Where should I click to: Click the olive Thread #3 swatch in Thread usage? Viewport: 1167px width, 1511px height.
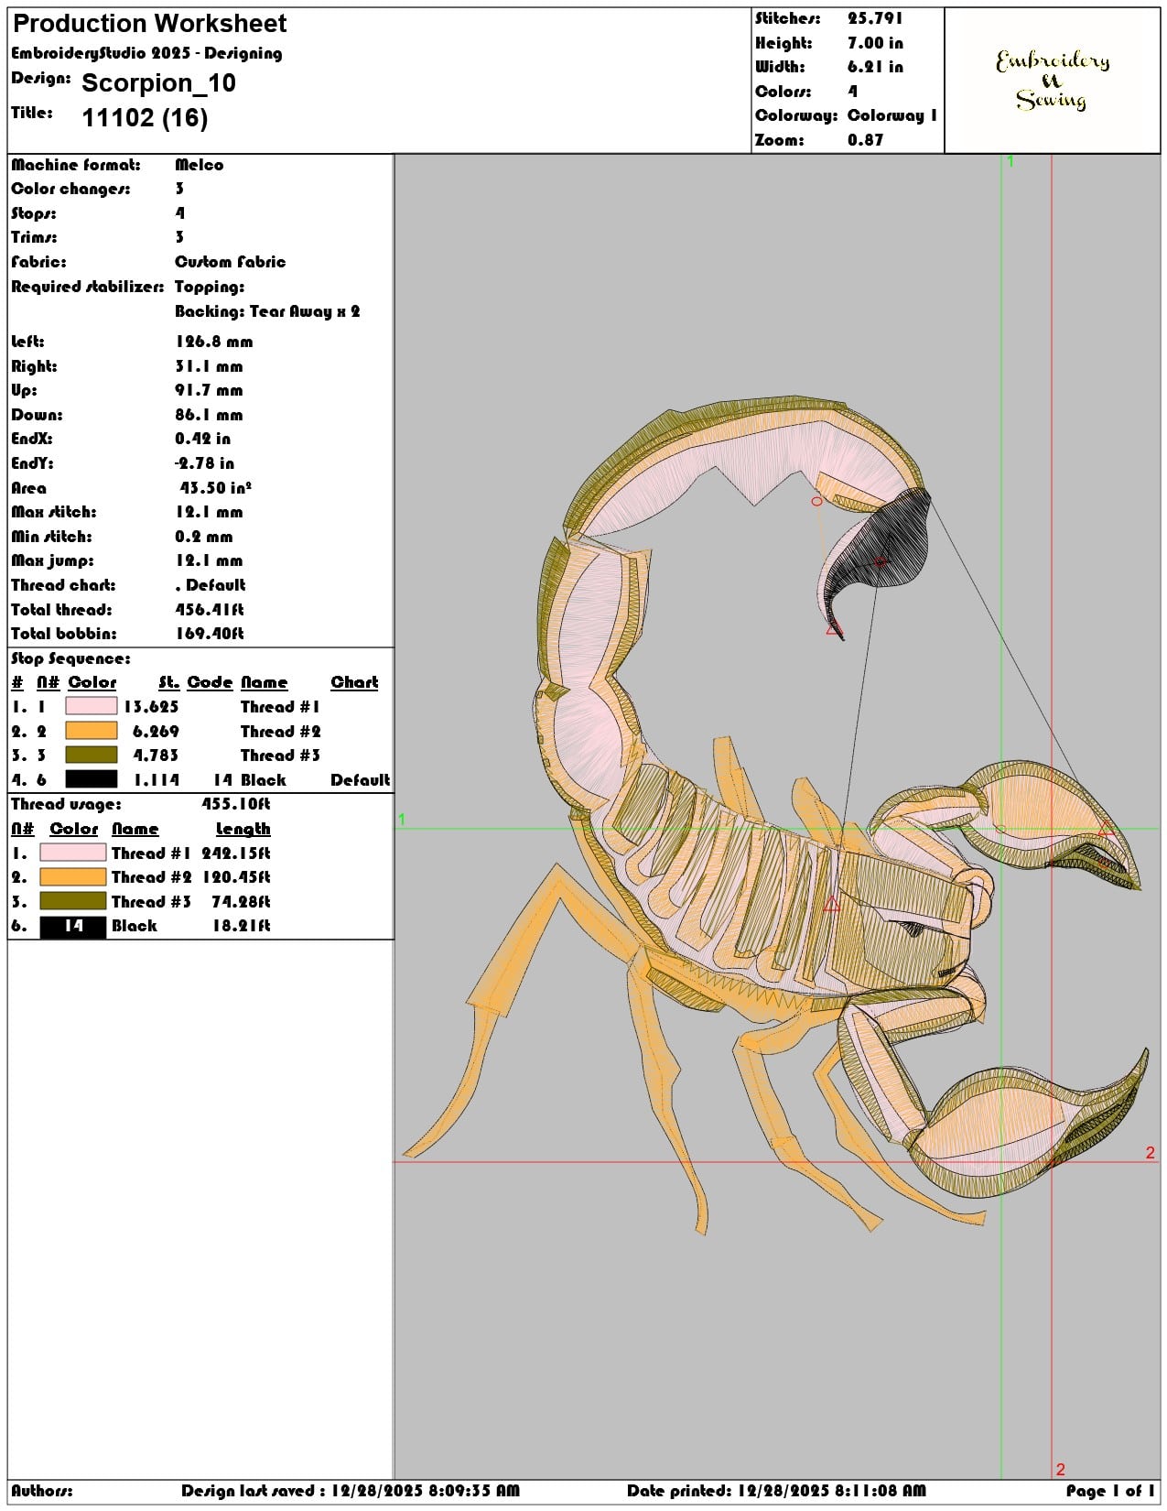73,901
